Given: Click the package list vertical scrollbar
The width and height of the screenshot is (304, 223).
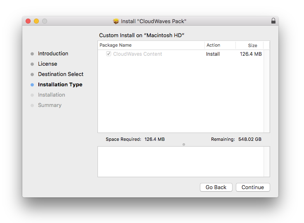Looking at the screenshot, I should pos(266,91).
